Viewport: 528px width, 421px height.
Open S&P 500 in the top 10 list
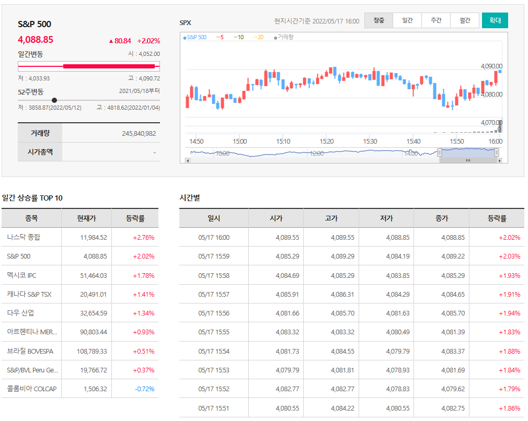tap(18, 256)
